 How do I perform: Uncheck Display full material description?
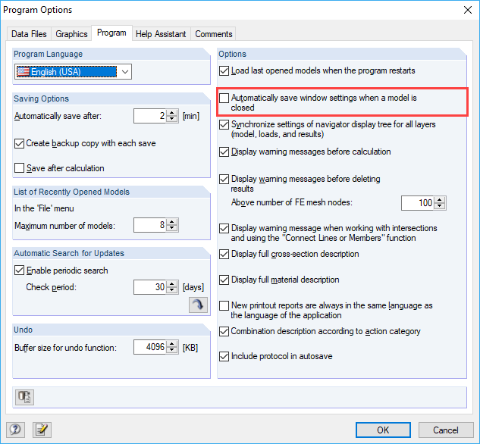point(224,280)
